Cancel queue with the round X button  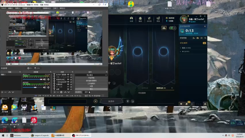(96, 102)
